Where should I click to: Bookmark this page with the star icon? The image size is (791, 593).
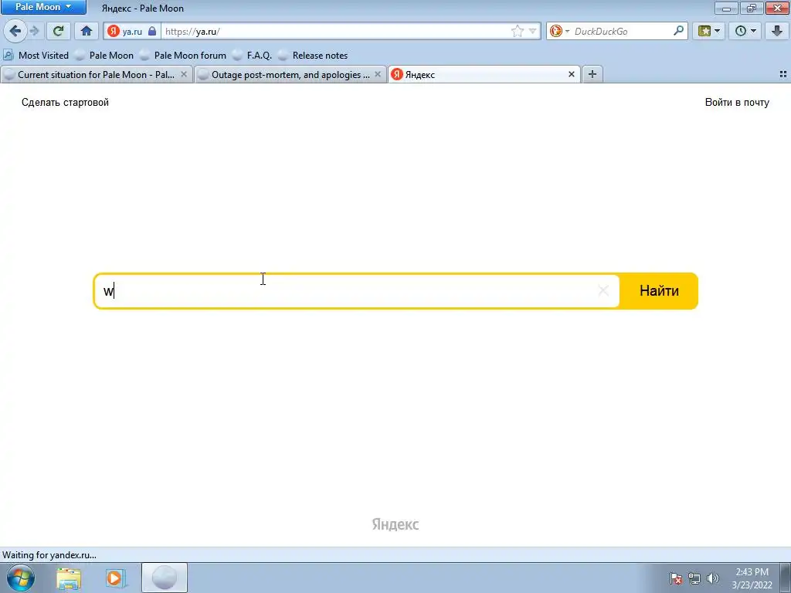pyautogui.click(x=517, y=31)
